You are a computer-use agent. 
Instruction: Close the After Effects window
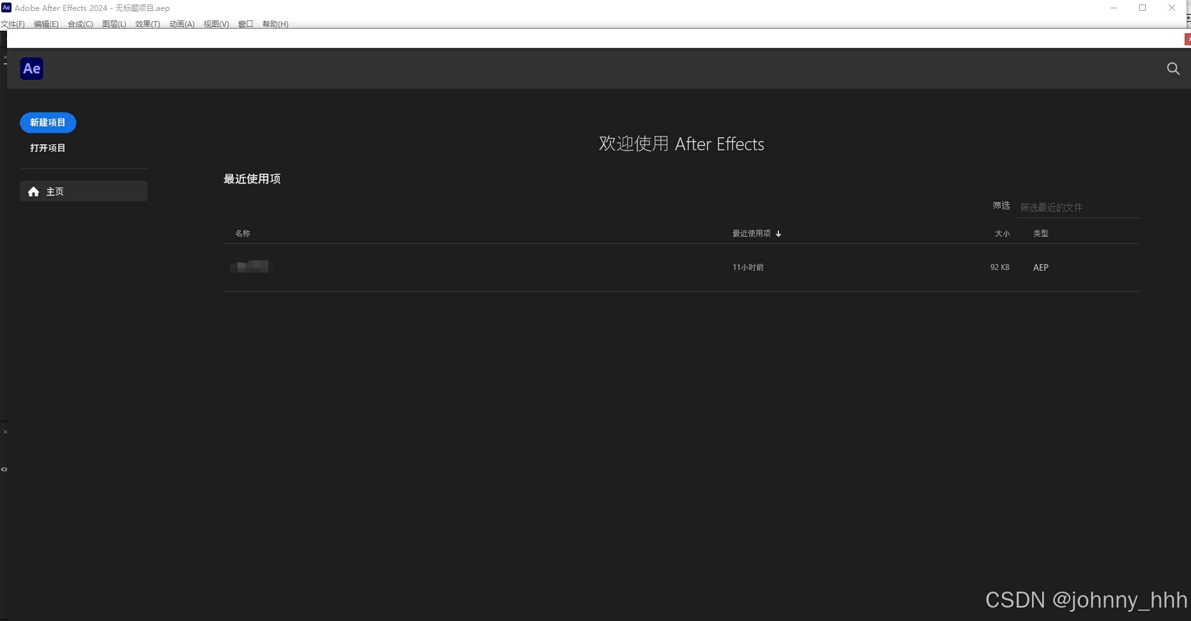click(1172, 8)
